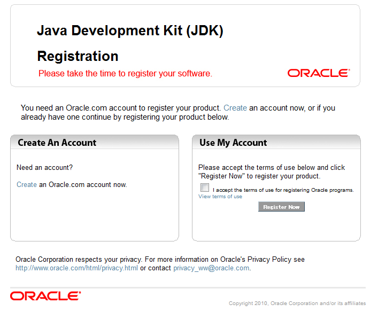Open the oracle.com privacy.html link
Image resolution: width=378 pixels, height=312 pixels.
click(x=76, y=268)
